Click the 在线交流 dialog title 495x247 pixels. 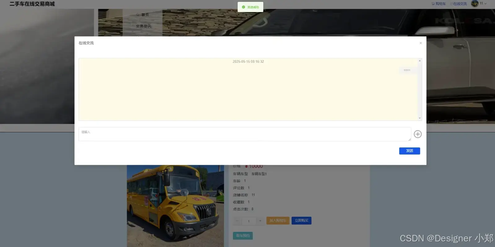86,43
